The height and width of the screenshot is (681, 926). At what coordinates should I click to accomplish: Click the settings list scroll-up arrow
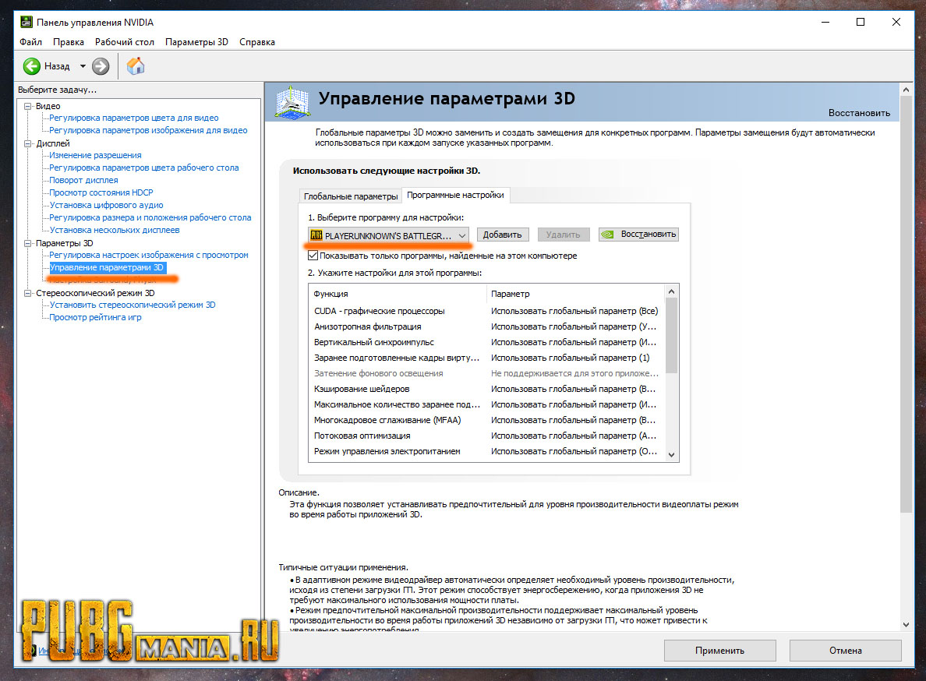(671, 291)
